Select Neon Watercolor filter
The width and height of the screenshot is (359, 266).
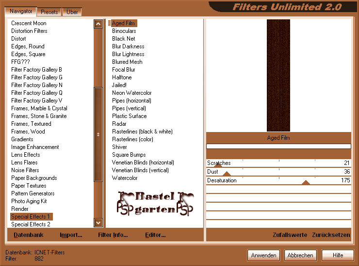[132, 93]
